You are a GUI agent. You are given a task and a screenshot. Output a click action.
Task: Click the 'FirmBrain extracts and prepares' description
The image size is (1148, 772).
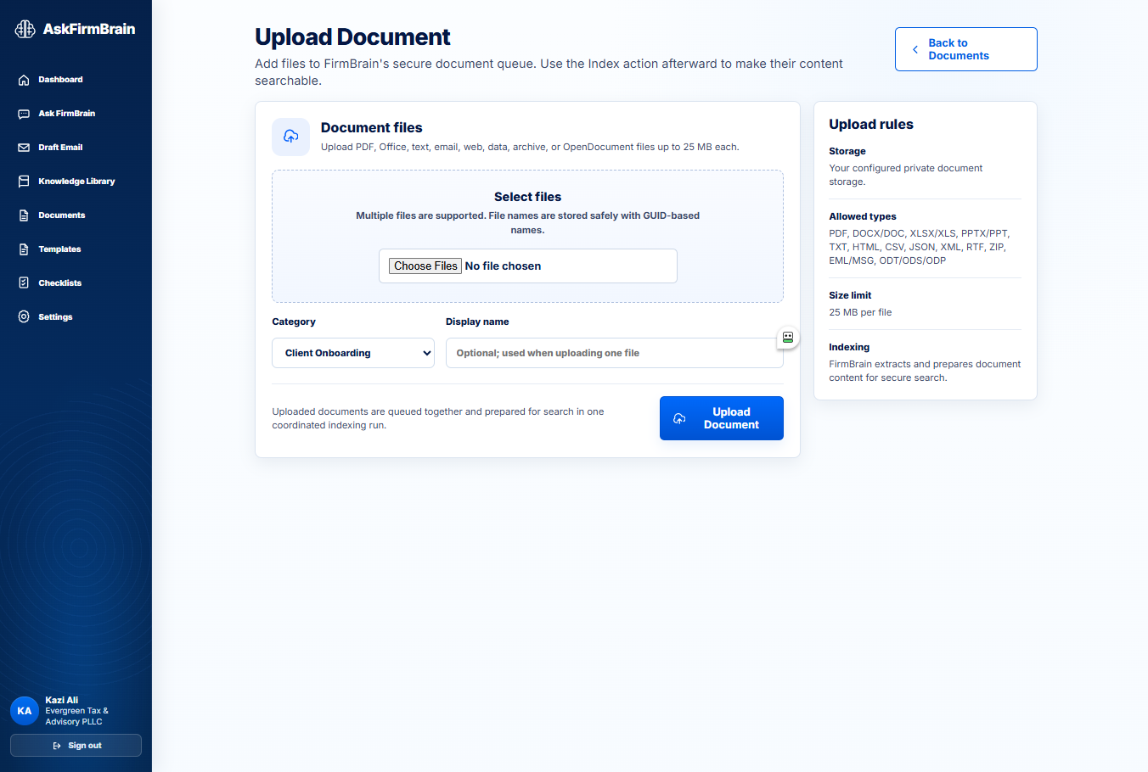[x=925, y=371]
